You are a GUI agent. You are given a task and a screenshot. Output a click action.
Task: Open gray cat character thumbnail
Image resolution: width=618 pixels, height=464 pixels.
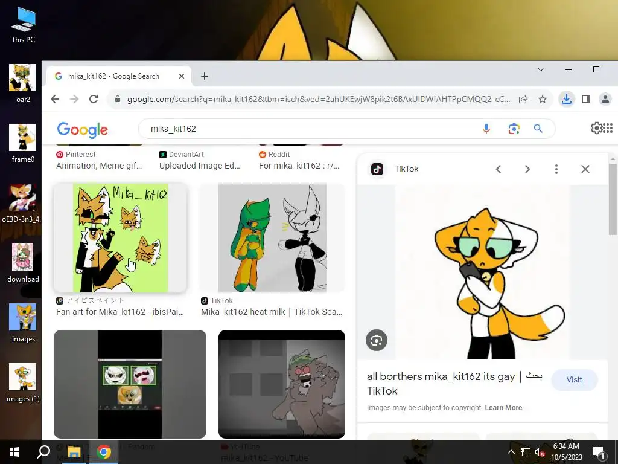(281, 384)
